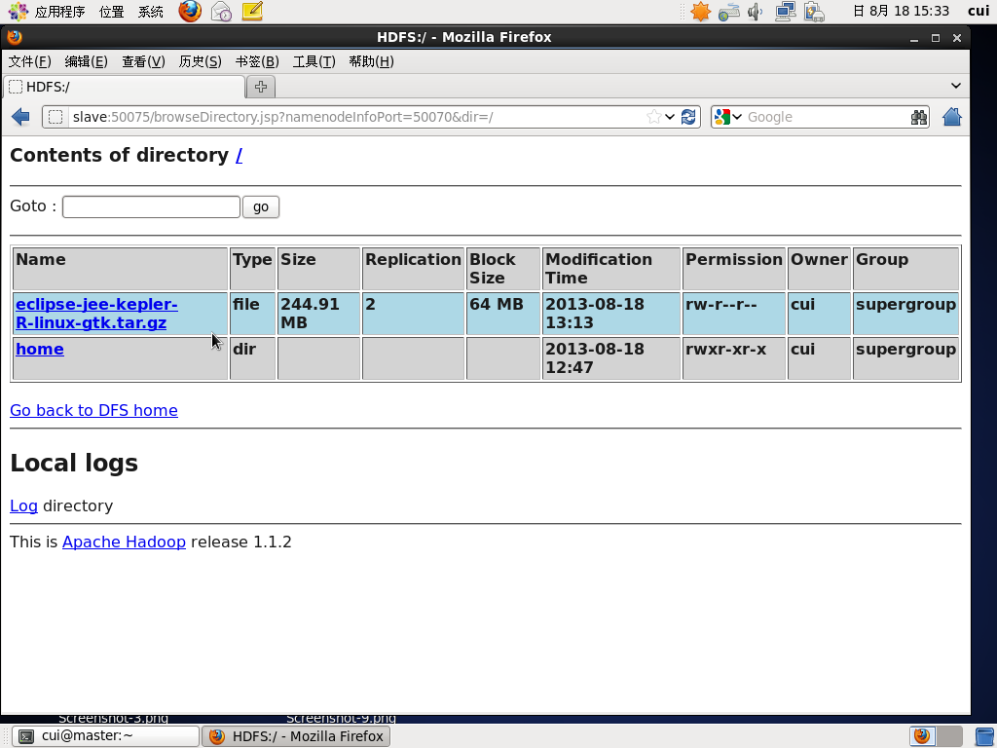Open the 文件(F) menu
The image size is (997, 748).
tap(30, 61)
